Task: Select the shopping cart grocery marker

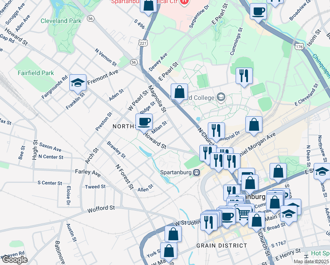Action: [x=243, y=214]
